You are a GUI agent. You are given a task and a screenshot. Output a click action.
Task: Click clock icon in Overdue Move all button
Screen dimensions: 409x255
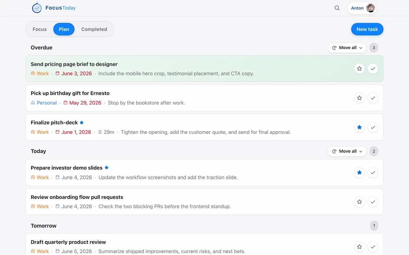pyautogui.click(x=334, y=48)
